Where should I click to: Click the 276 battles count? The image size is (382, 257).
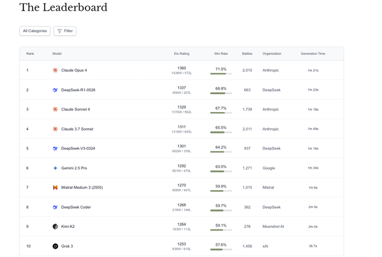tap(247, 227)
